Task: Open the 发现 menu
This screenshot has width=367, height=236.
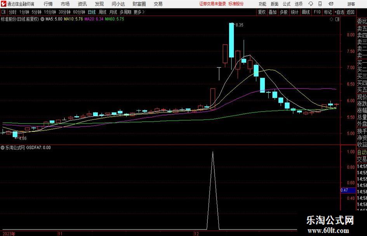Action: click(99, 4)
